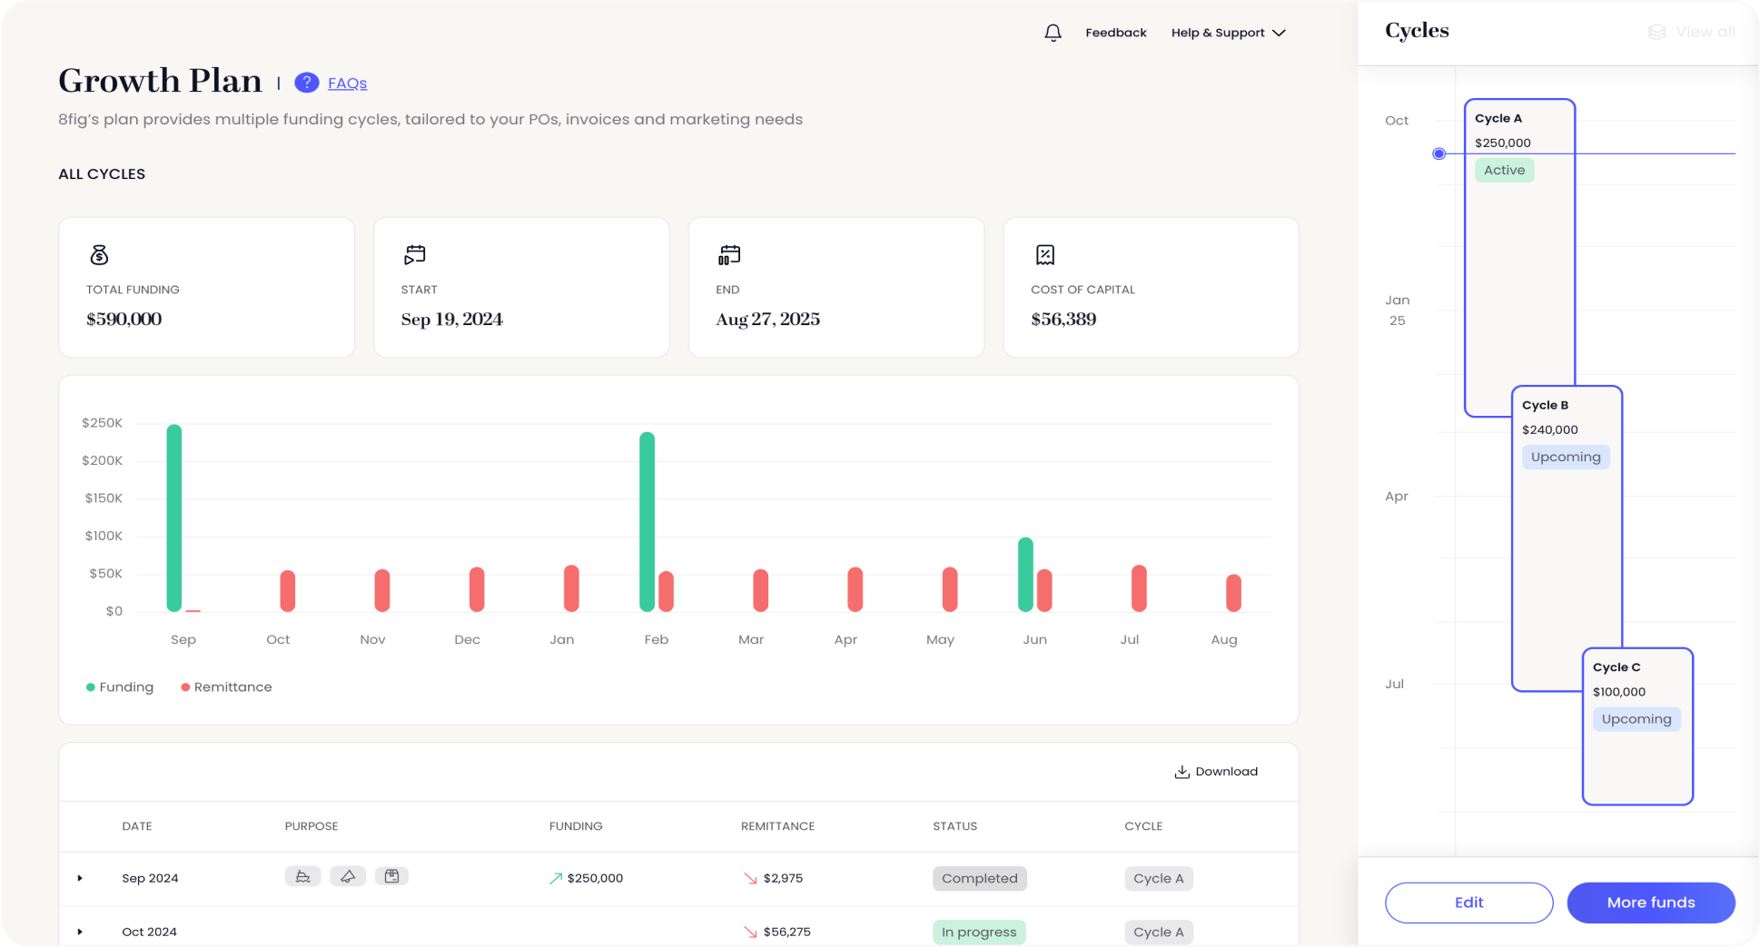Expand the Sep 2024 row
This screenshot has width=1760, height=947.
coord(80,878)
